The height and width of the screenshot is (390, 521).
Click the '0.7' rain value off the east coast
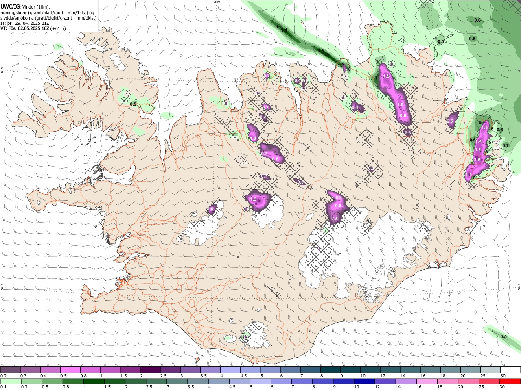point(506,145)
